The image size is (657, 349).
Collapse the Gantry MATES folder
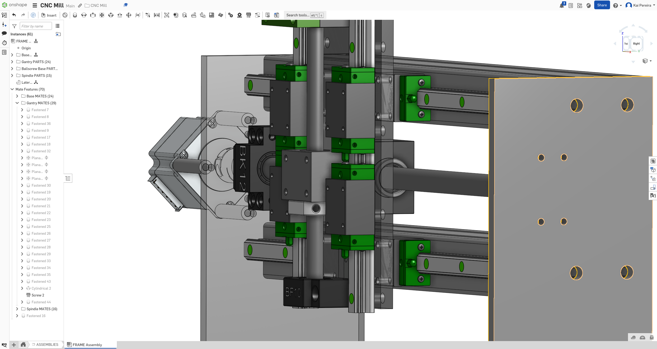tap(17, 103)
